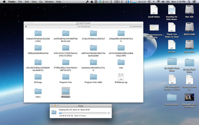The width and height of the screenshot is (199, 125).
Task: Select the Program Files (x86) folder
Action: click(x=93, y=77)
